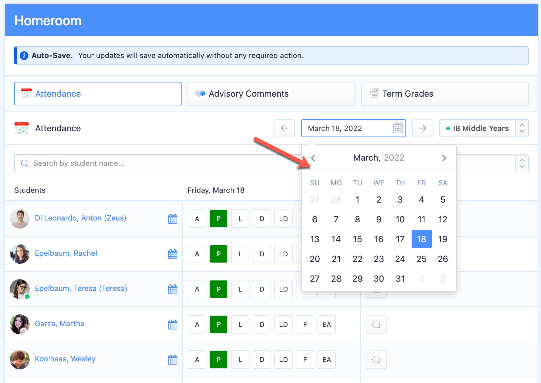Go to previous day with left arrow button
This screenshot has width=541, height=383.
click(284, 128)
